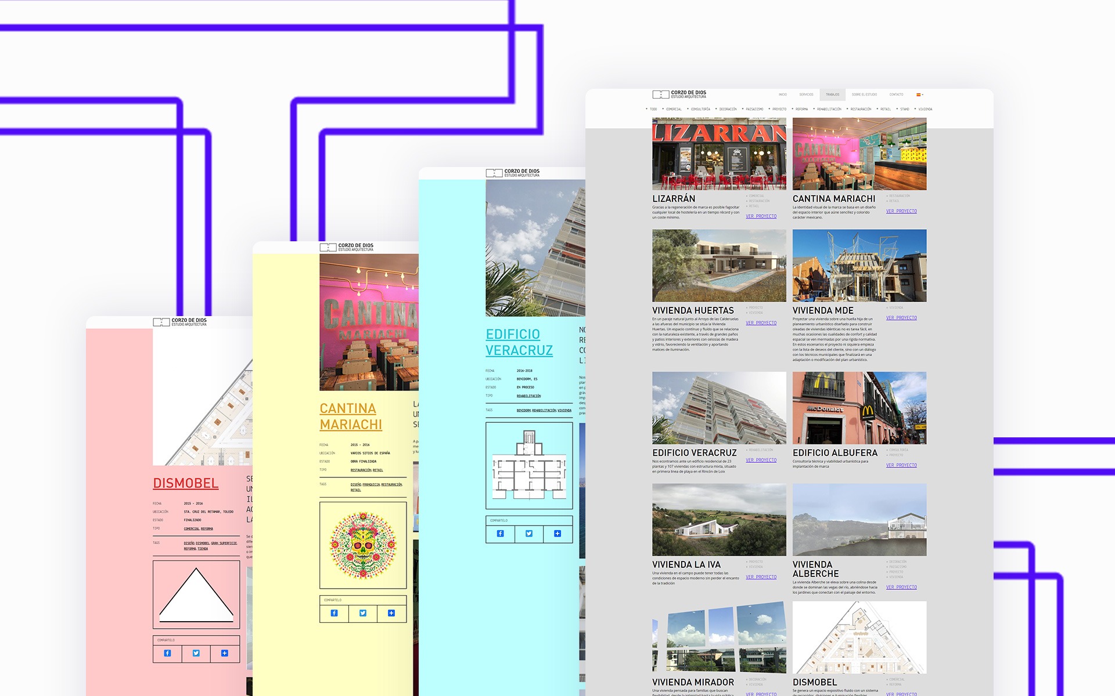This screenshot has width=1115, height=696.
Task: Click the Corzo de Dios logo on the yellow page
Action: click(x=346, y=246)
